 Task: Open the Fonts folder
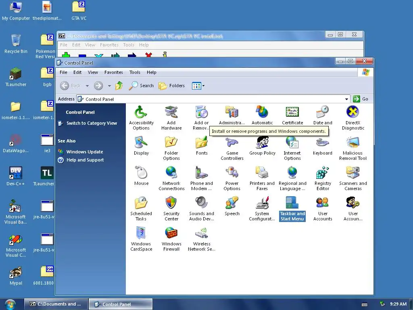click(x=202, y=145)
